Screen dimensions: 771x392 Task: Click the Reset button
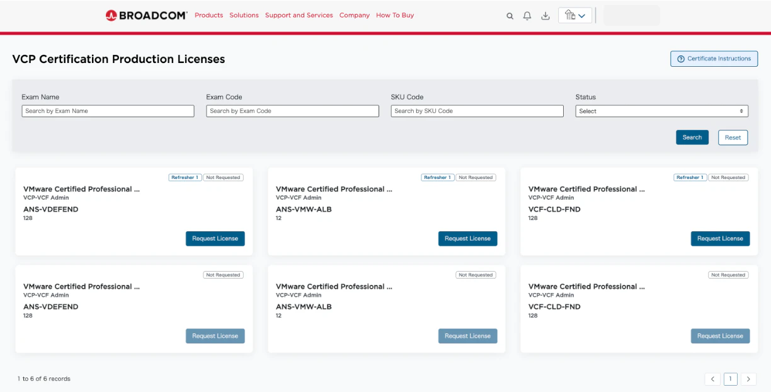(733, 137)
